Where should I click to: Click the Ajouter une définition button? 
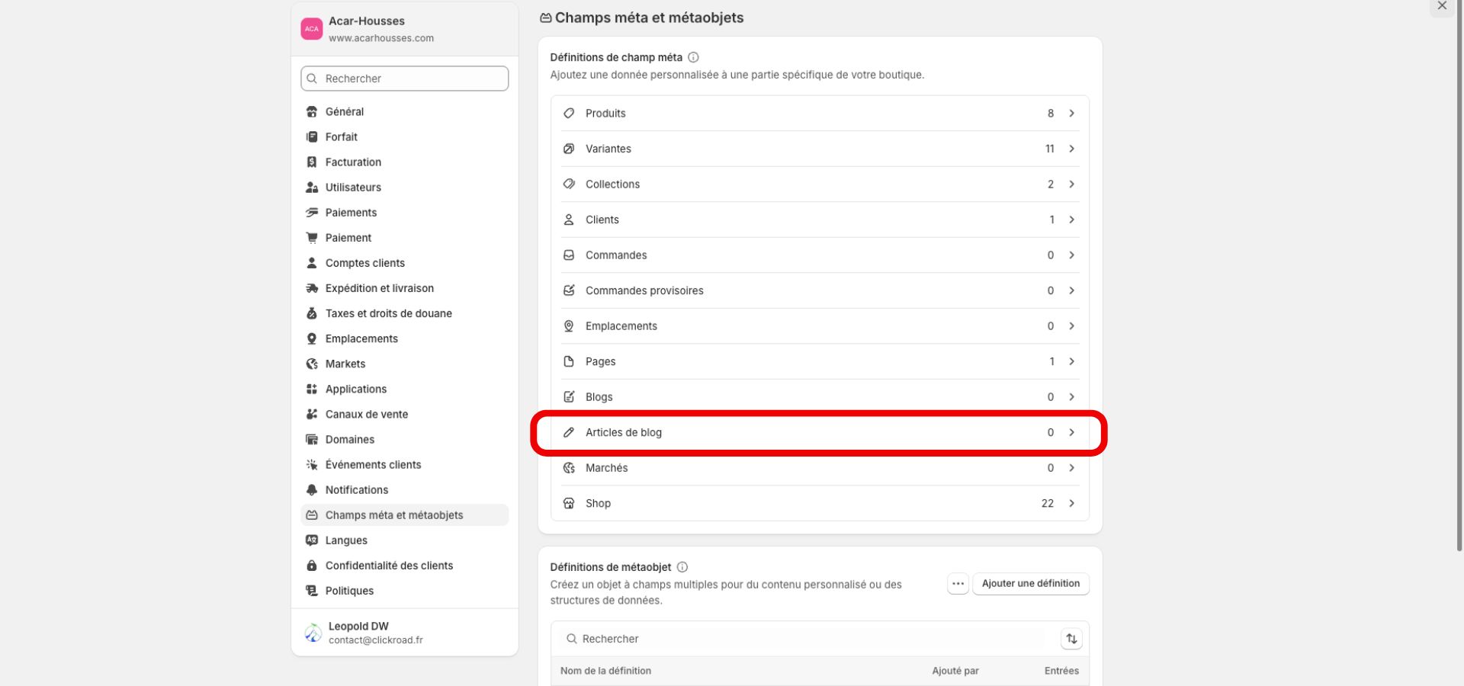1030,584
